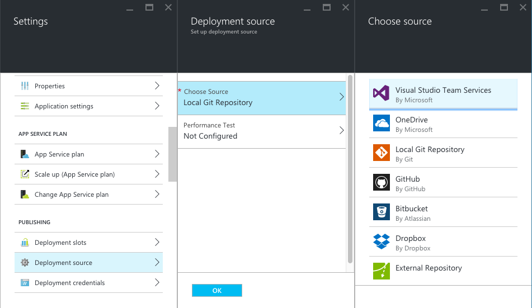Click the Dropbox box icon
The image size is (532, 308).
382,241
